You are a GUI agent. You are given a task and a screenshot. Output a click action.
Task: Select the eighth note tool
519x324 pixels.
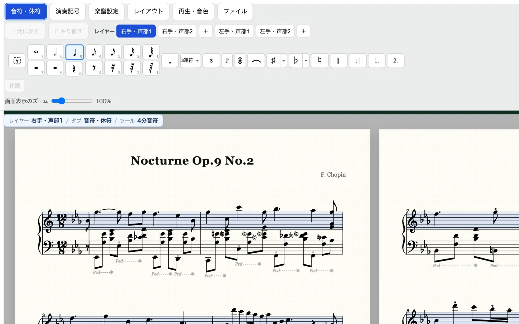94,52
